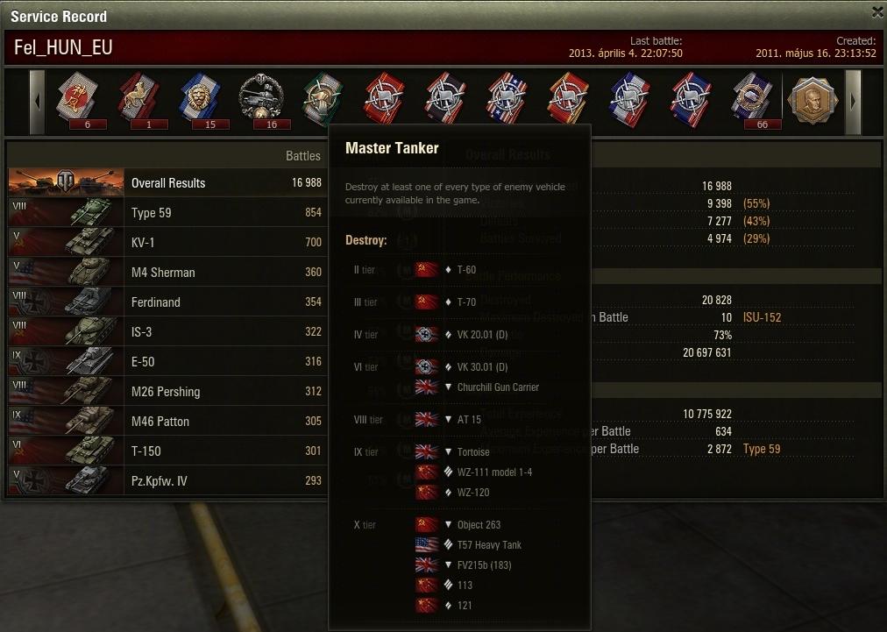Click the M46 Patton row
This screenshot has width=887, height=632.
coord(167,421)
